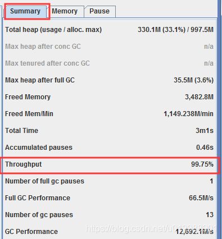Screen dimensions: 222x239
Task: Select the Freed Mem/Min row
Action: coord(110,114)
